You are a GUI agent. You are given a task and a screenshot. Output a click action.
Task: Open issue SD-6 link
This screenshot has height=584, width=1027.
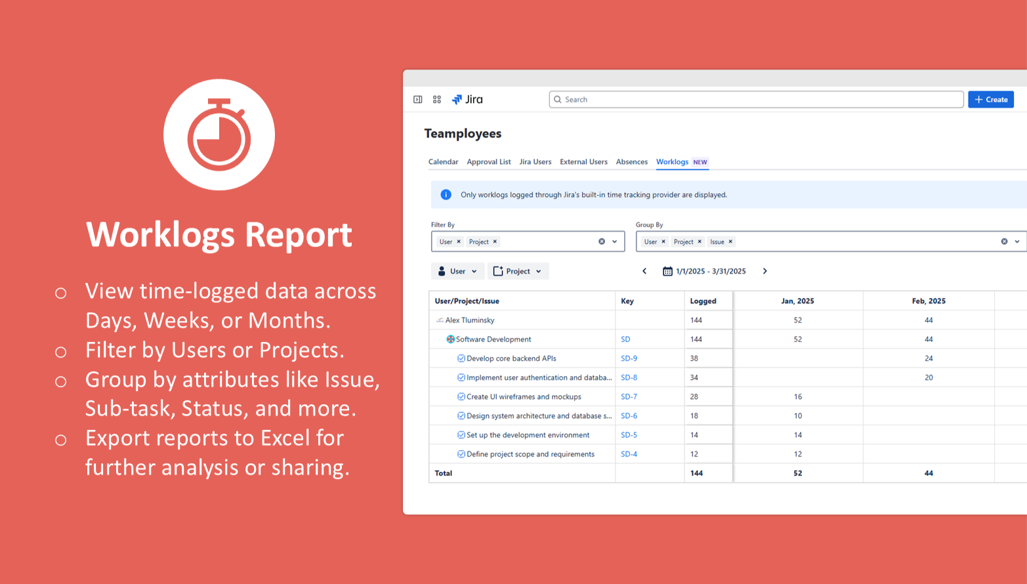[629, 416]
